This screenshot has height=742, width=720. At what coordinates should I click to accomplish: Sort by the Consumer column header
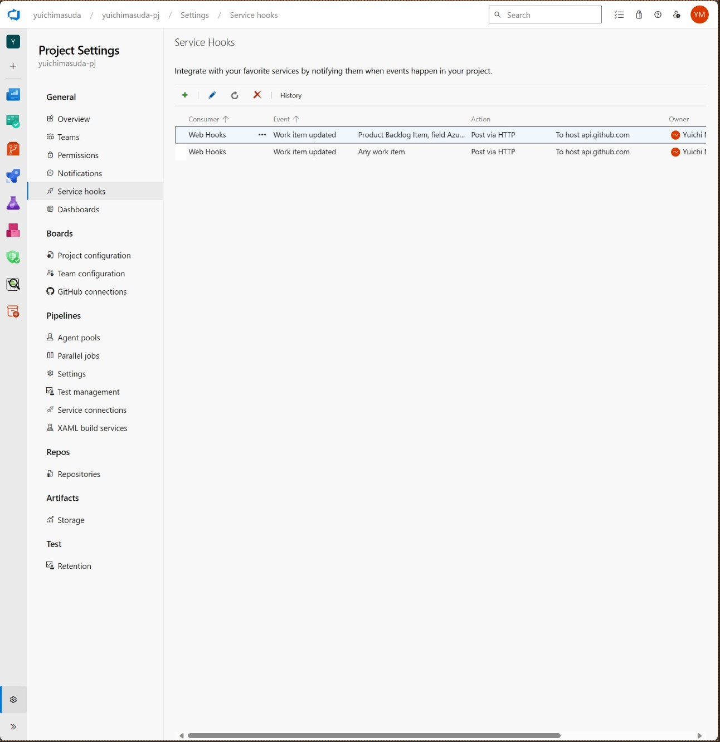(x=205, y=119)
